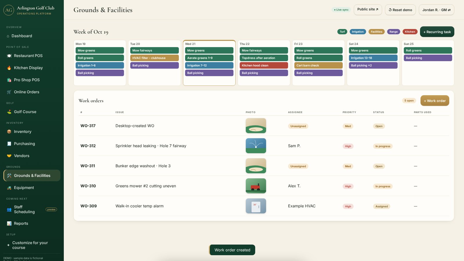
Task: Toggle the Turf category filter
Action: tap(342, 32)
